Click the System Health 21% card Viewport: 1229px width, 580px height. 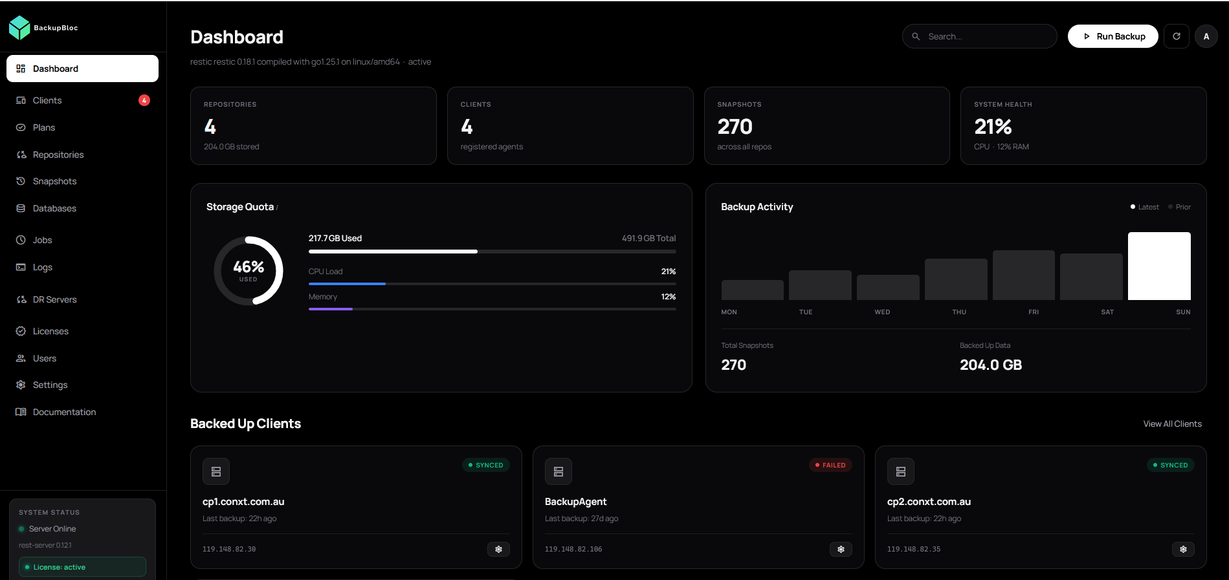tap(1083, 125)
